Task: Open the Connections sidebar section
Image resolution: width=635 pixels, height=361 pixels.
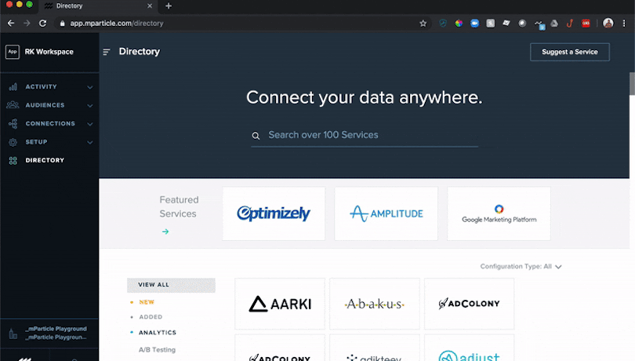Action: tap(49, 123)
